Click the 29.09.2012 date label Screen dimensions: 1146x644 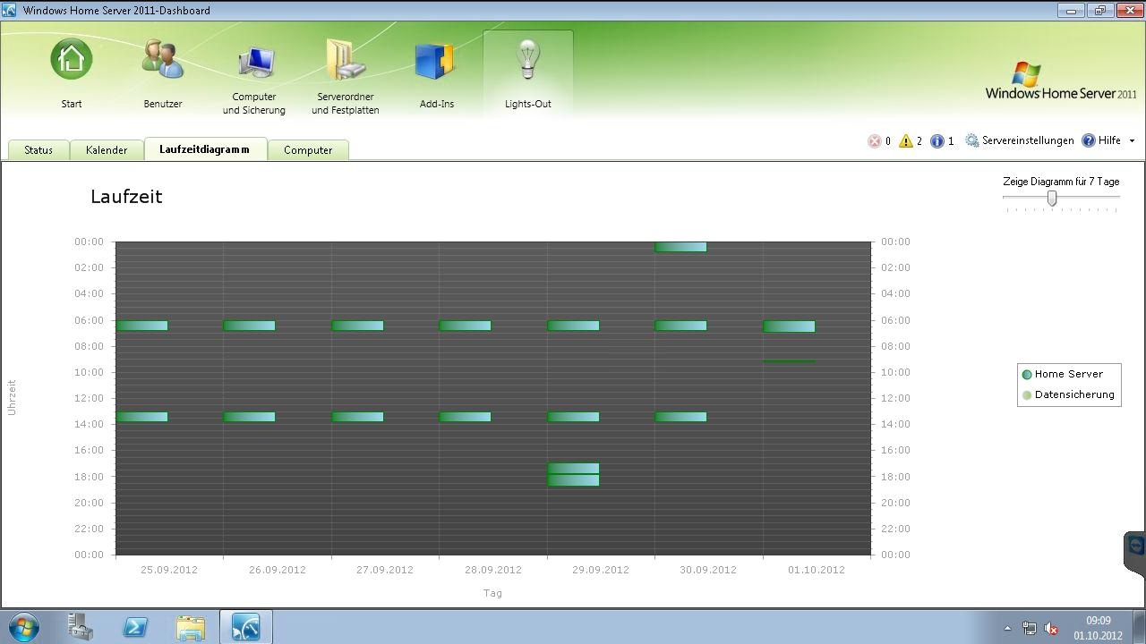601,570
